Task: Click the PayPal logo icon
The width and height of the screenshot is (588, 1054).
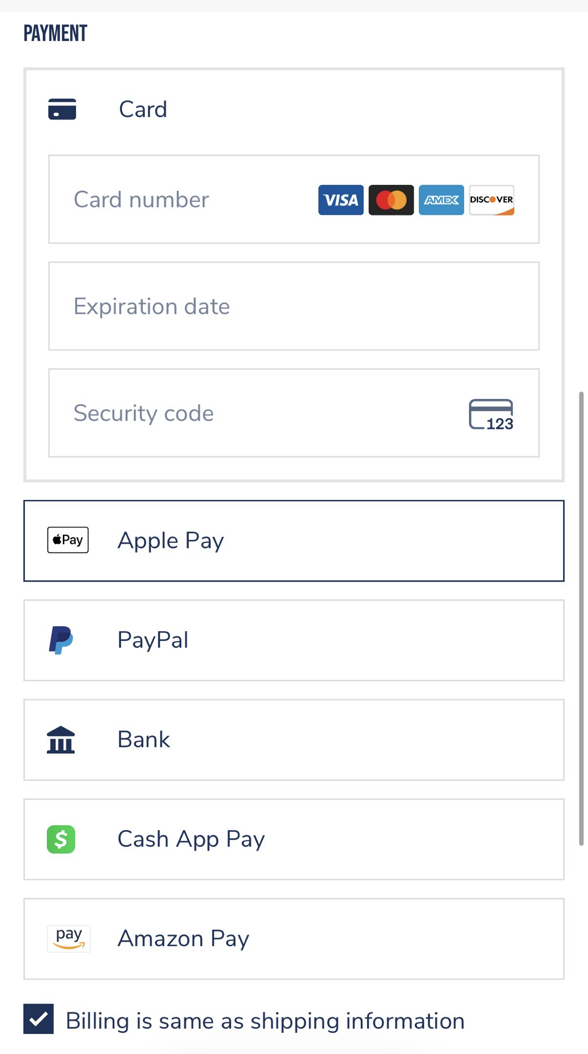Action: click(61, 640)
